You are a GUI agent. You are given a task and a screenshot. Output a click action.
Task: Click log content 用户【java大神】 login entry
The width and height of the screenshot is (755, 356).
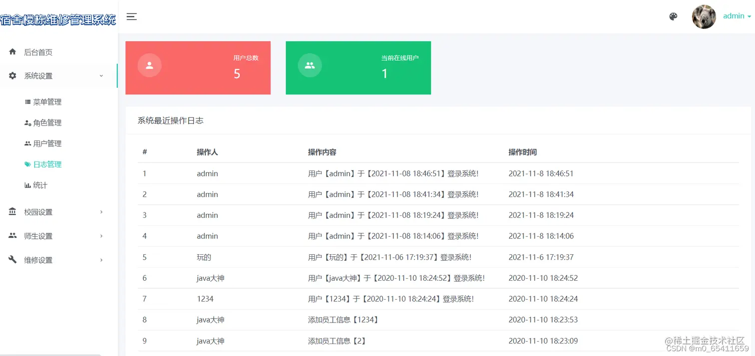point(396,278)
